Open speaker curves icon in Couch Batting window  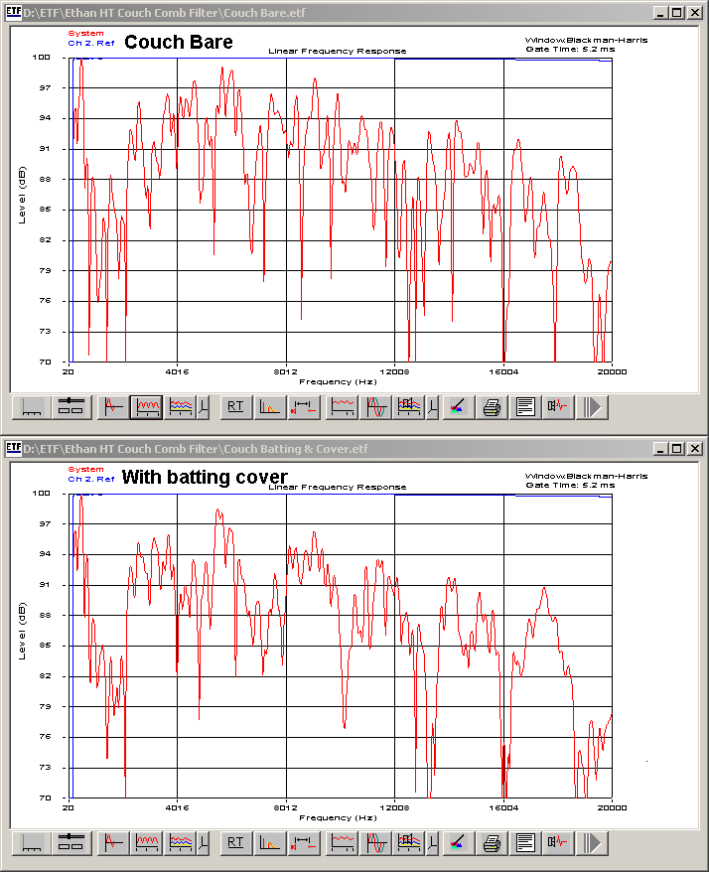[409, 843]
